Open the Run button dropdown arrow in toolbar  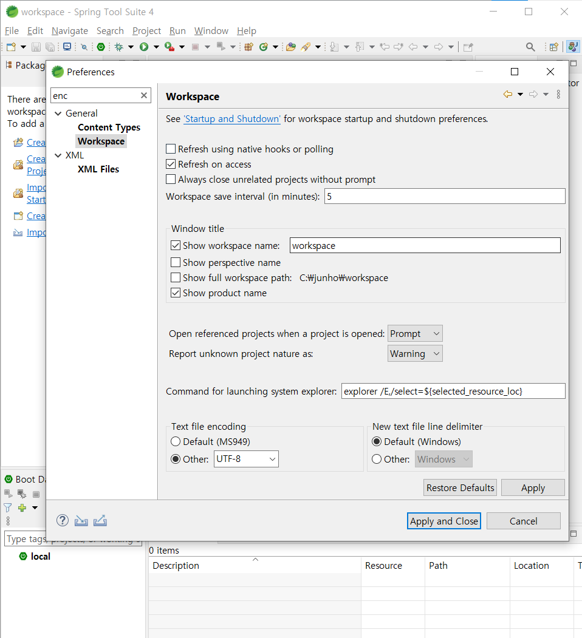(x=156, y=47)
